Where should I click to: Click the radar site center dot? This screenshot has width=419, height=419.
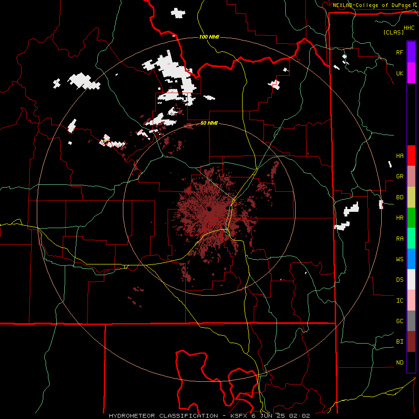(x=209, y=209)
